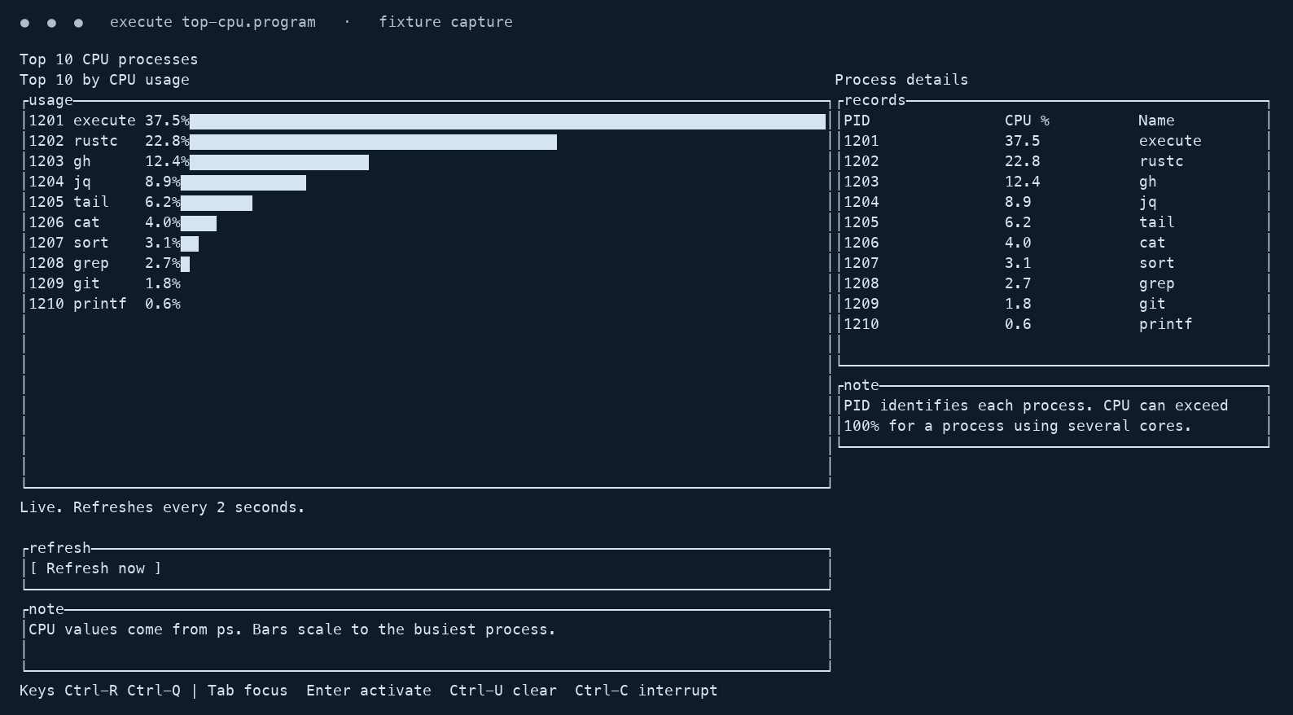This screenshot has height=715, width=1293.
Task: Select PID 1209 cell in records table
Action: point(861,304)
